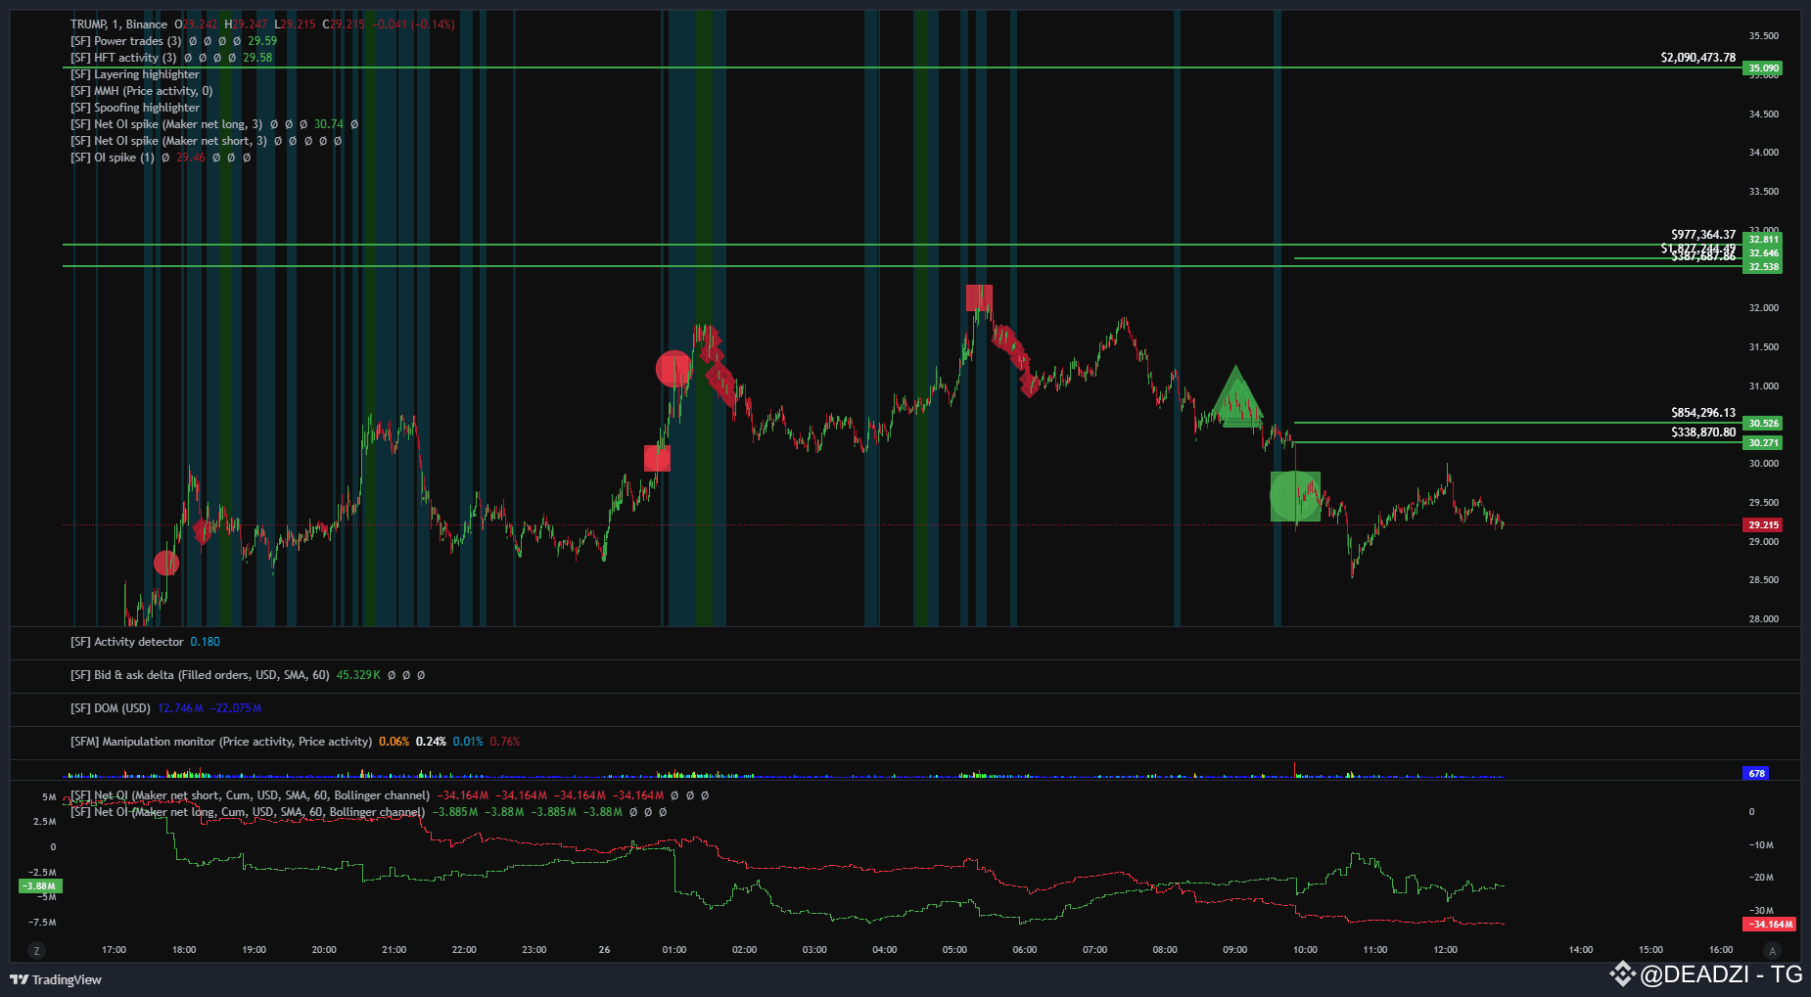The width and height of the screenshot is (1811, 997).
Task: Click the DOM value 12.746M
Action: click(x=180, y=708)
